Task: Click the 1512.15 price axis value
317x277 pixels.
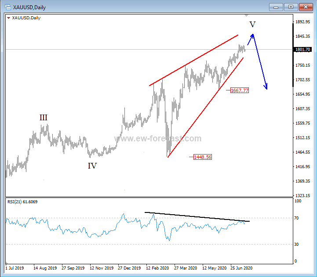Action: (x=302, y=138)
